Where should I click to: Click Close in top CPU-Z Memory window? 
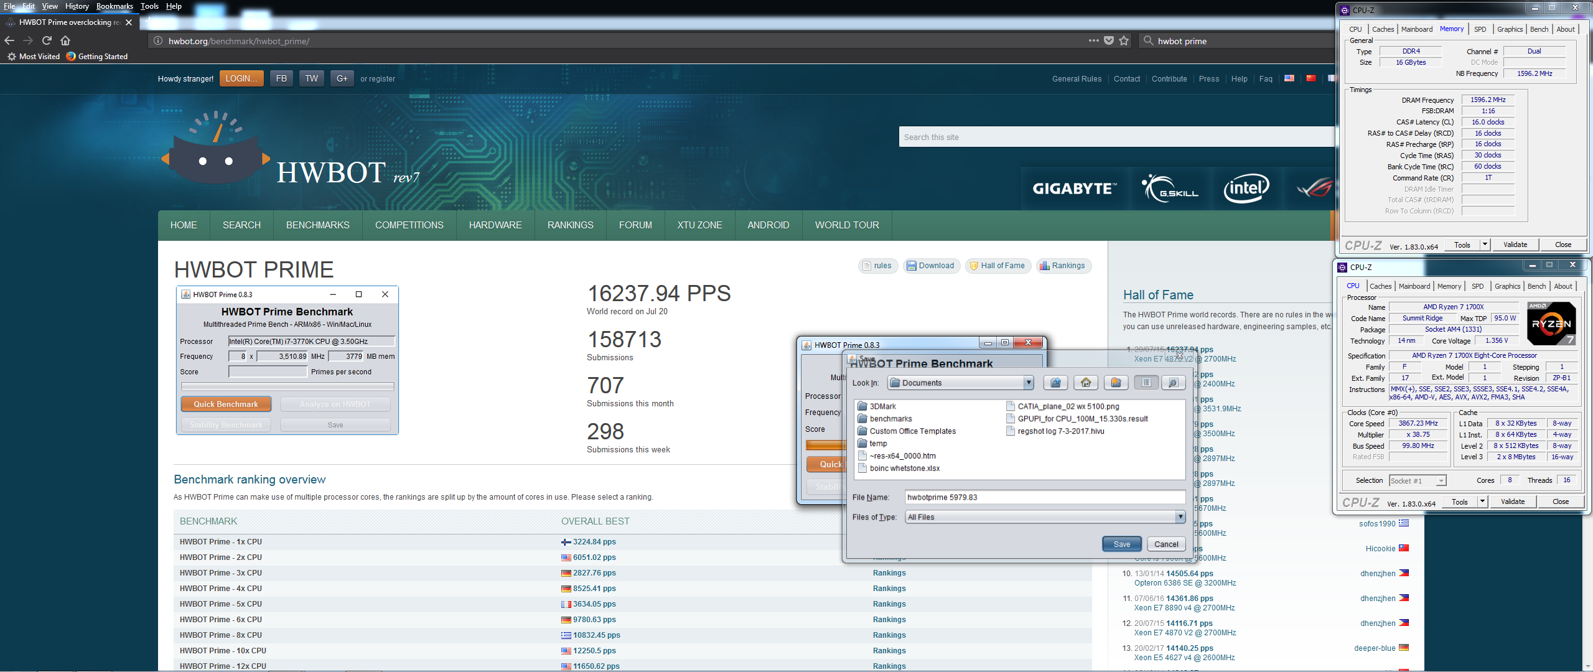pos(1563,245)
